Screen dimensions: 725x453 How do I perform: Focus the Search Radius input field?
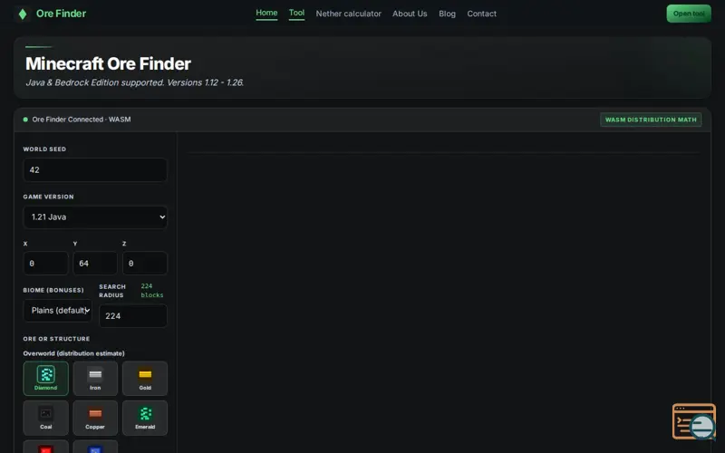click(x=133, y=316)
